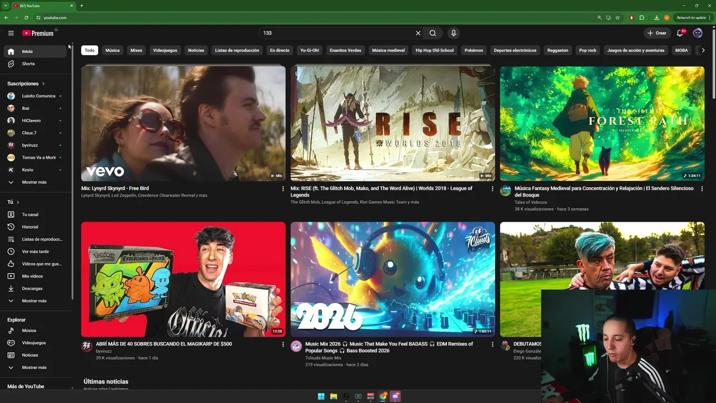Open Videojuegos under Explorar

click(36, 343)
